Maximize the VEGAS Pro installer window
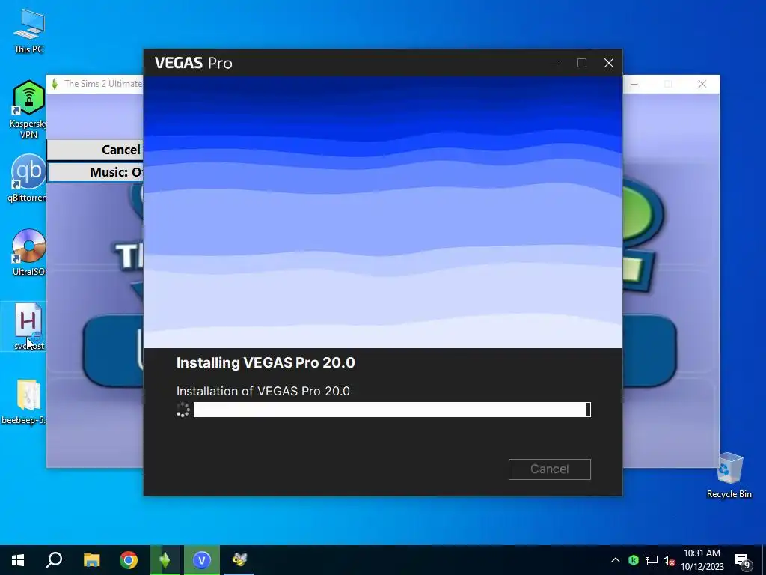 [x=582, y=63]
